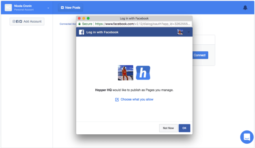Click the Nicola Cronin name text
The width and height of the screenshot is (255, 148).
(x=23, y=6)
